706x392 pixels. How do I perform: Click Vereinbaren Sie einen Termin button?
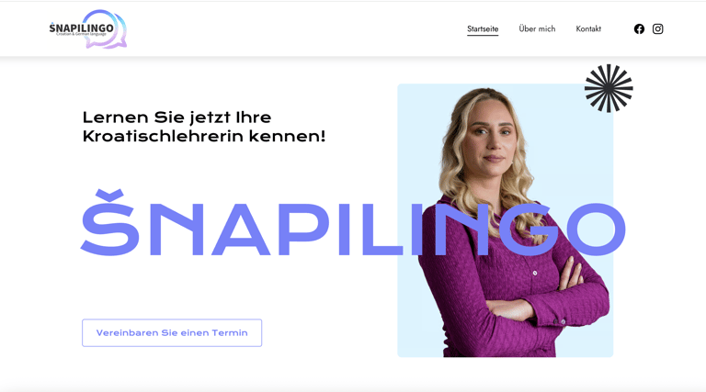click(172, 332)
